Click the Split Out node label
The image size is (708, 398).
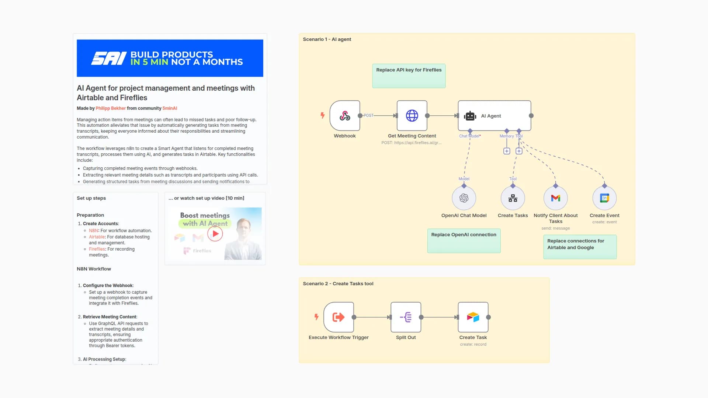(x=406, y=338)
